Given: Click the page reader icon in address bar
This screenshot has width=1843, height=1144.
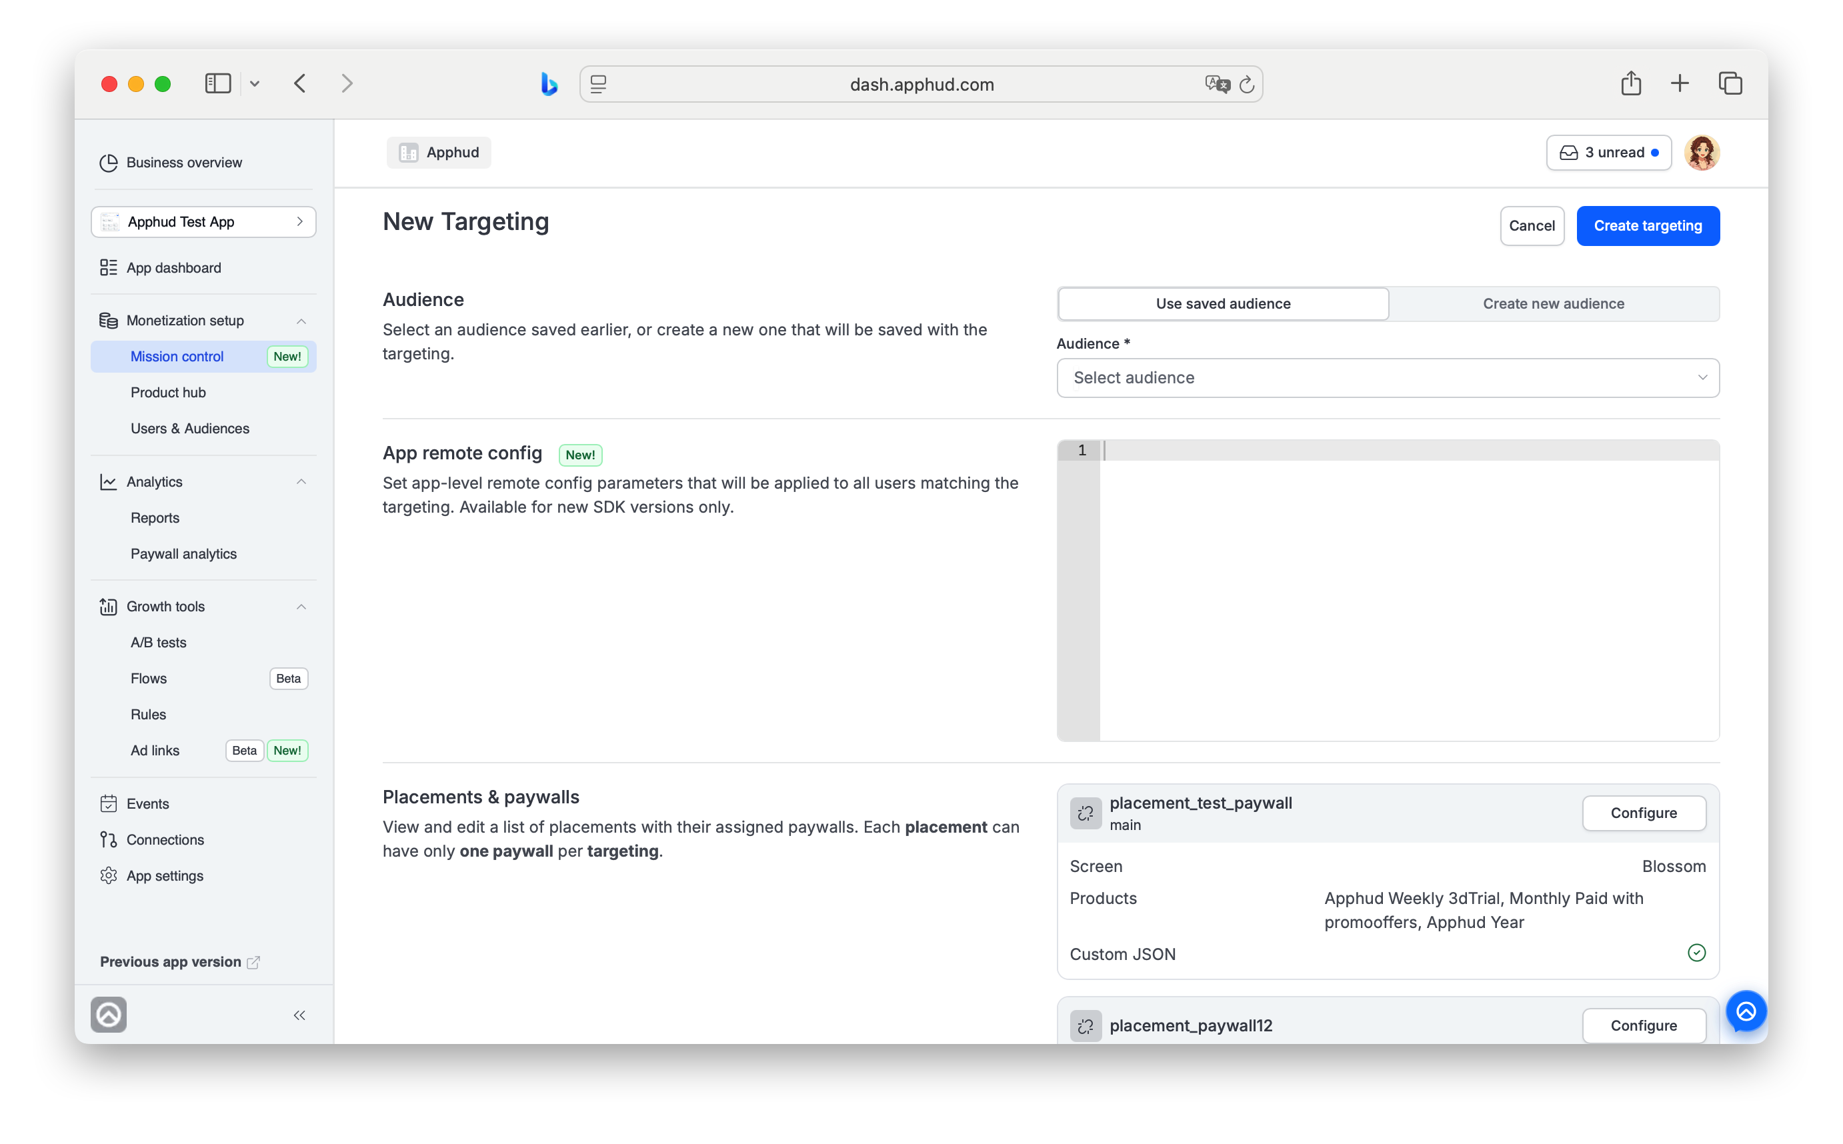Looking at the screenshot, I should pos(599,84).
